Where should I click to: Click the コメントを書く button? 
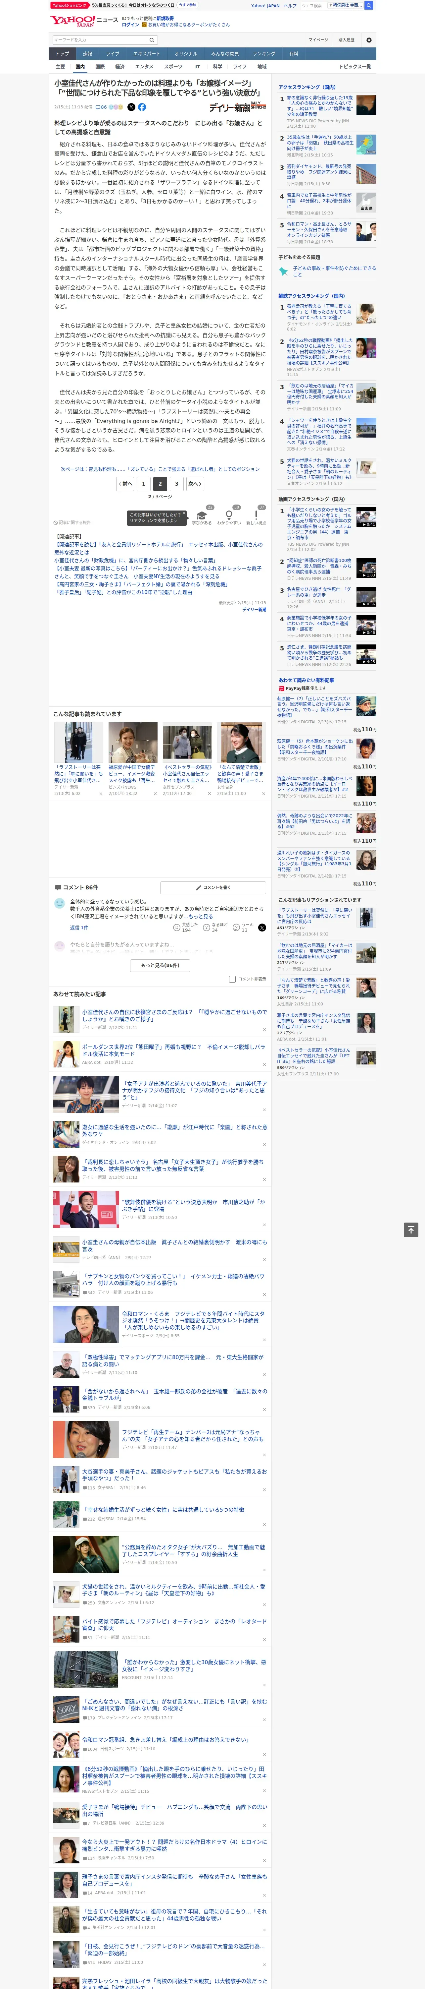click(213, 888)
